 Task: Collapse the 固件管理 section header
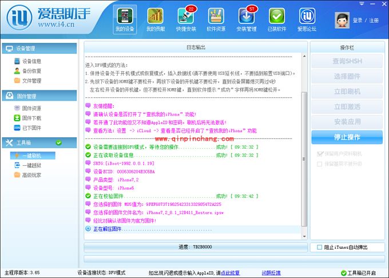pos(39,96)
